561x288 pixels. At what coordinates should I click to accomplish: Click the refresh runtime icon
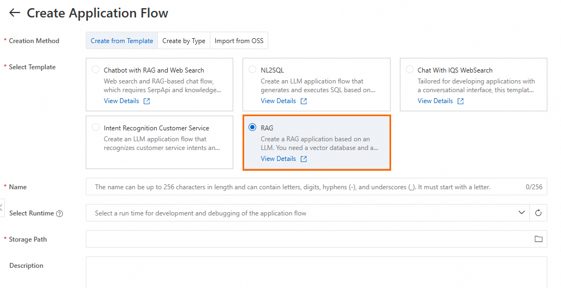(538, 213)
